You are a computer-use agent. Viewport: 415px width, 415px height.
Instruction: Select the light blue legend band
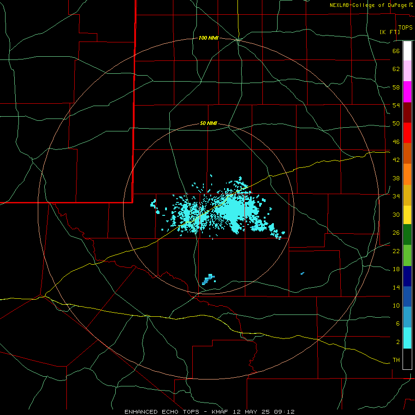[x=407, y=317]
